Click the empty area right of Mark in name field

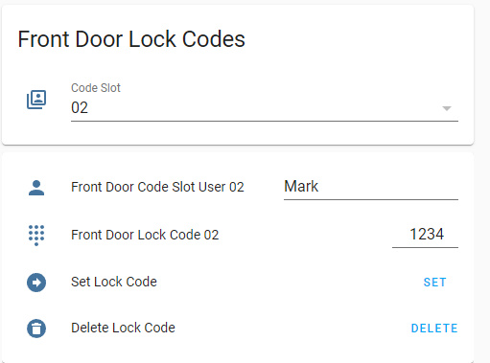tap(388, 187)
